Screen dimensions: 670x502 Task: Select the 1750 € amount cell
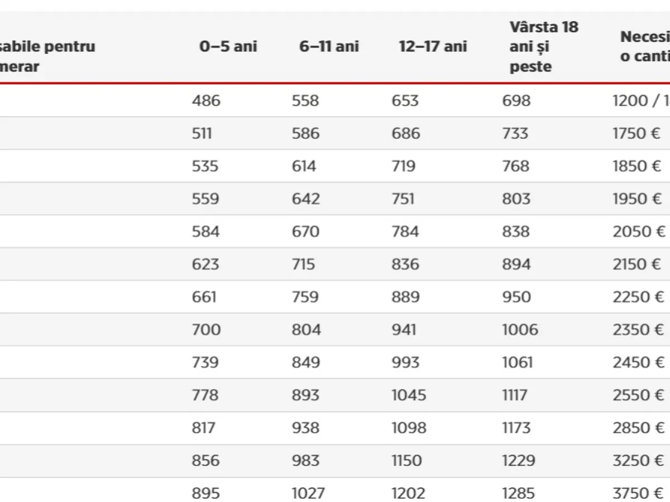coord(636,133)
